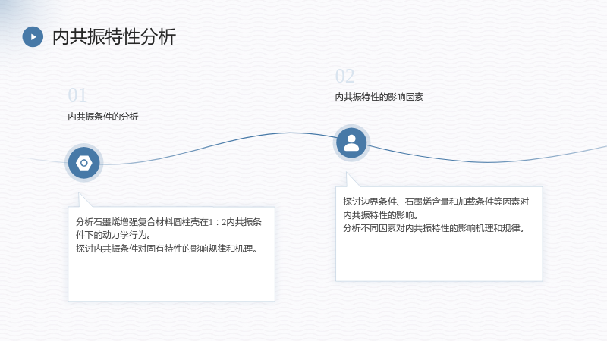Click the line 探讨内共振条件对固有特性的影响规律和机理
Image resolution: width=607 pixels, height=341 pixels.
[166, 249]
